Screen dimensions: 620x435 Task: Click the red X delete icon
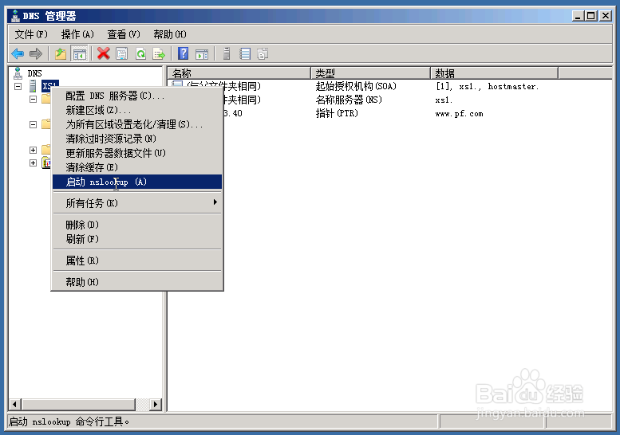pyautogui.click(x=103, y=53)
